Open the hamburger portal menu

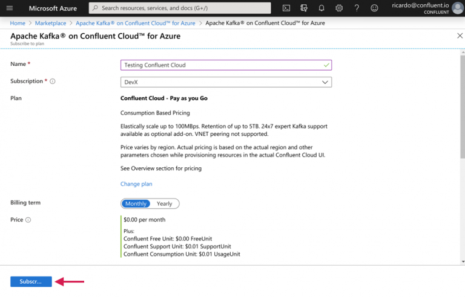(9, 8)
